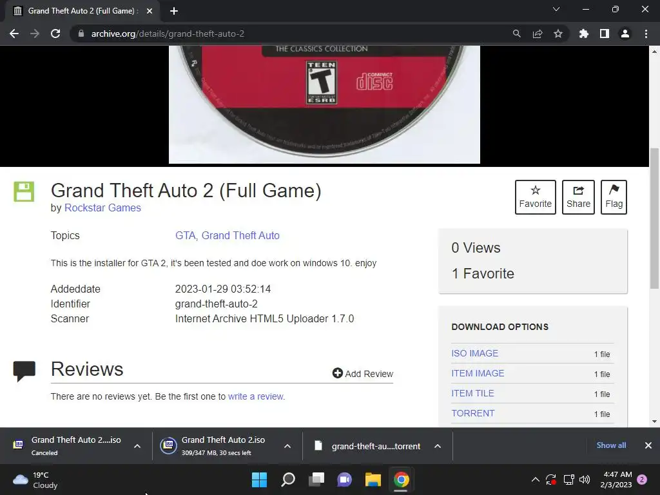Open a new browser tab
This screenshot has width=660, height=495.
[x=174, y=11]
